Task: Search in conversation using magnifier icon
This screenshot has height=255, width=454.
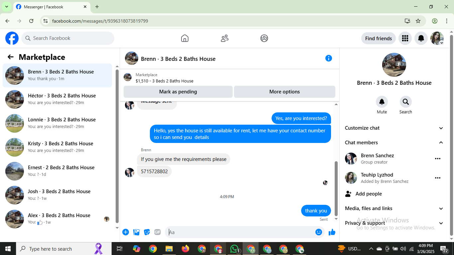Action: pos(406,102)
